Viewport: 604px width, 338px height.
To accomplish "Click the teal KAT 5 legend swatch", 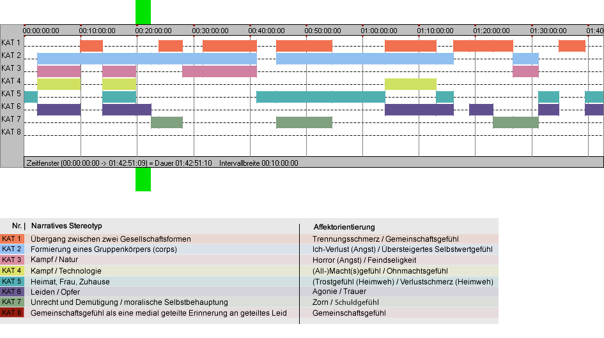I will [12, 281].
